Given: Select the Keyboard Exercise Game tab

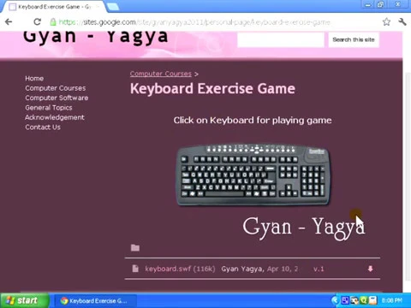Looking at the screenshot, I should pos(53,7).
